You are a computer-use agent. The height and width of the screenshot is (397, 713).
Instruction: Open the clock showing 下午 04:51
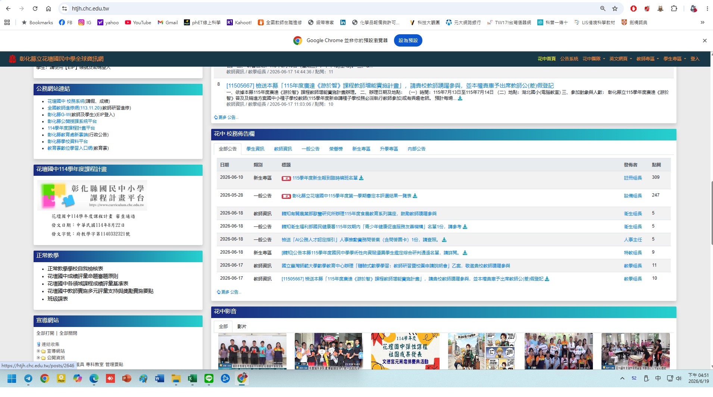coord(698,378)
